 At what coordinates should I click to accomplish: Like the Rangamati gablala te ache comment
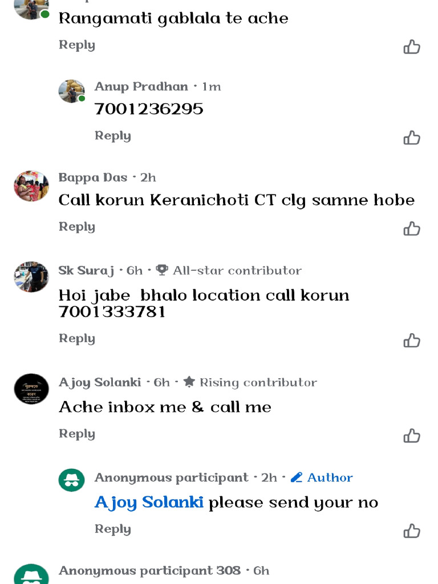[x=412, y=47]
